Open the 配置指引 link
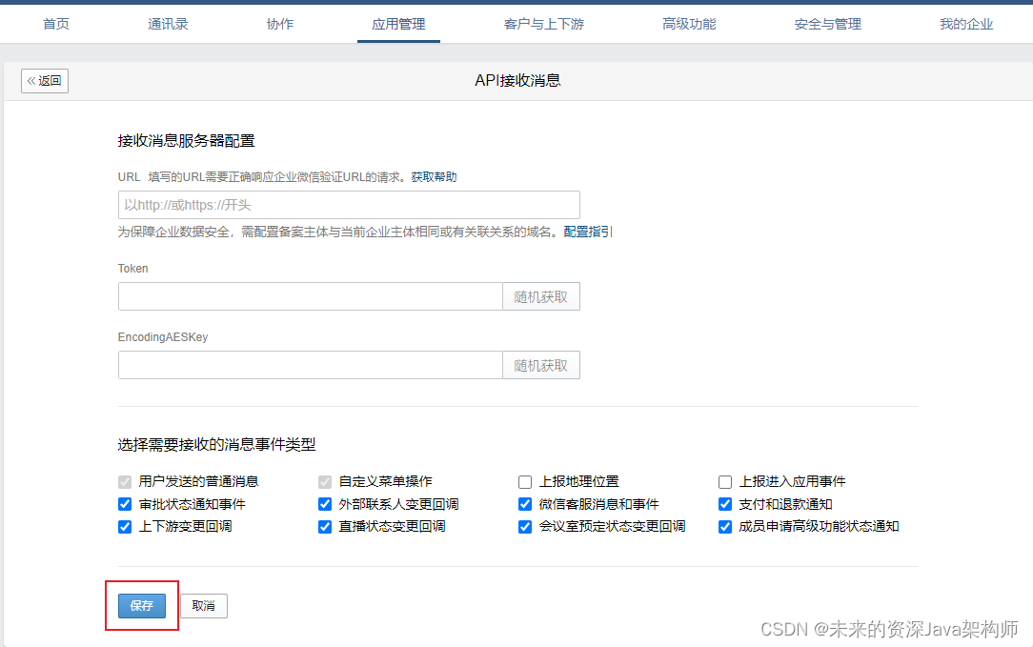The image size is (1033, 647). 588,232
